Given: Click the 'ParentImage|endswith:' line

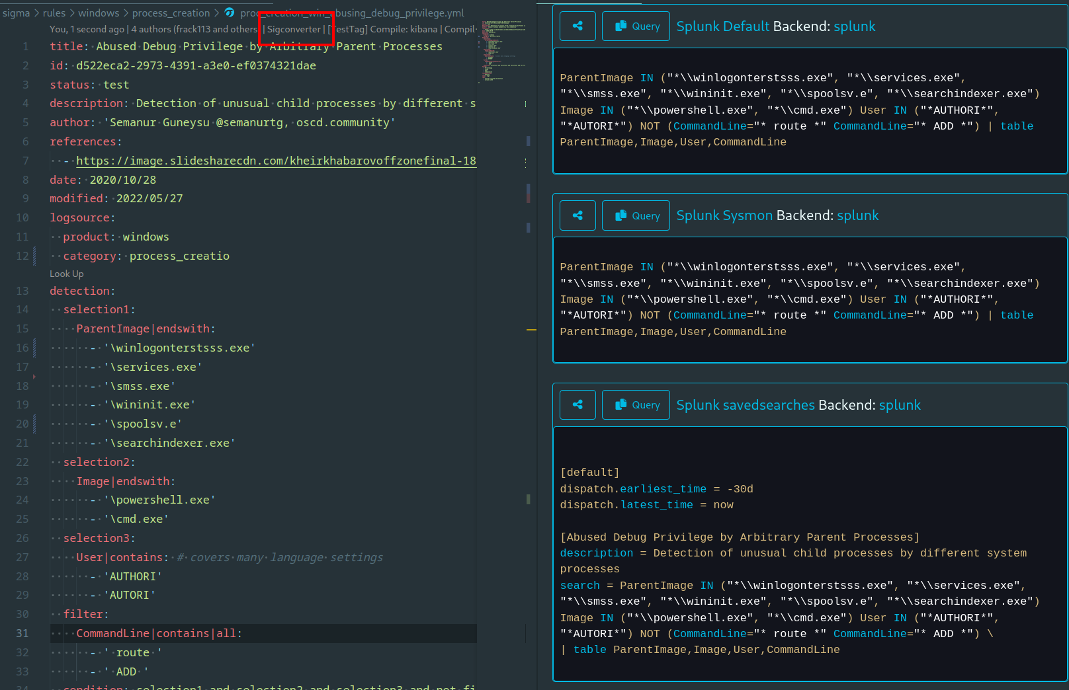Looking at the screenshot, I should click(x=146, y=328).
